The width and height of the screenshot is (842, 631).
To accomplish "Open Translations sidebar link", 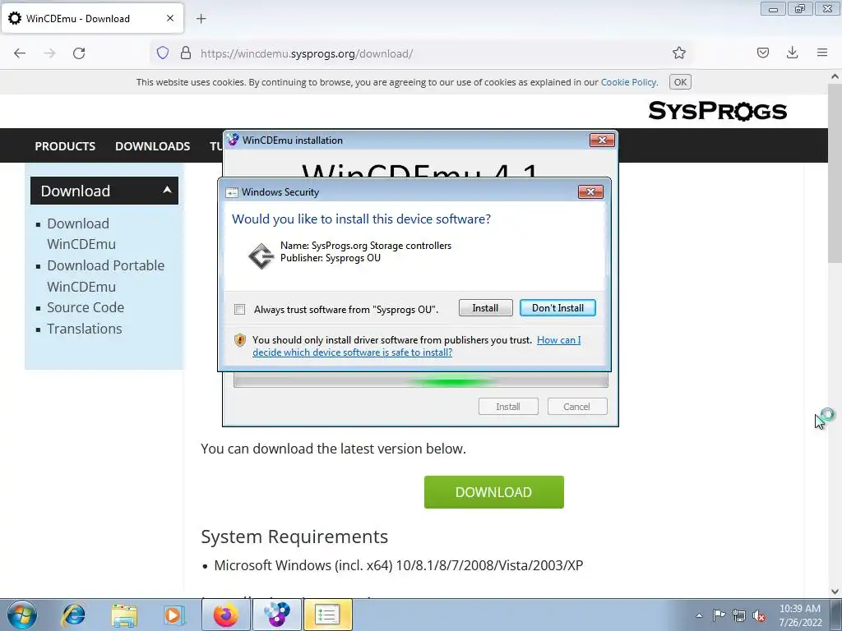I will click(x=85, y=329).
